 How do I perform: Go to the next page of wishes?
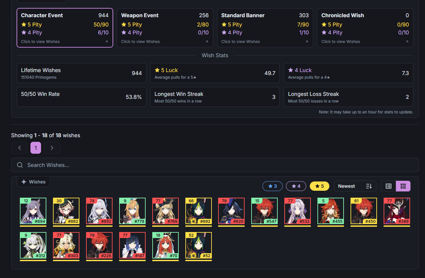click(52, 148)
